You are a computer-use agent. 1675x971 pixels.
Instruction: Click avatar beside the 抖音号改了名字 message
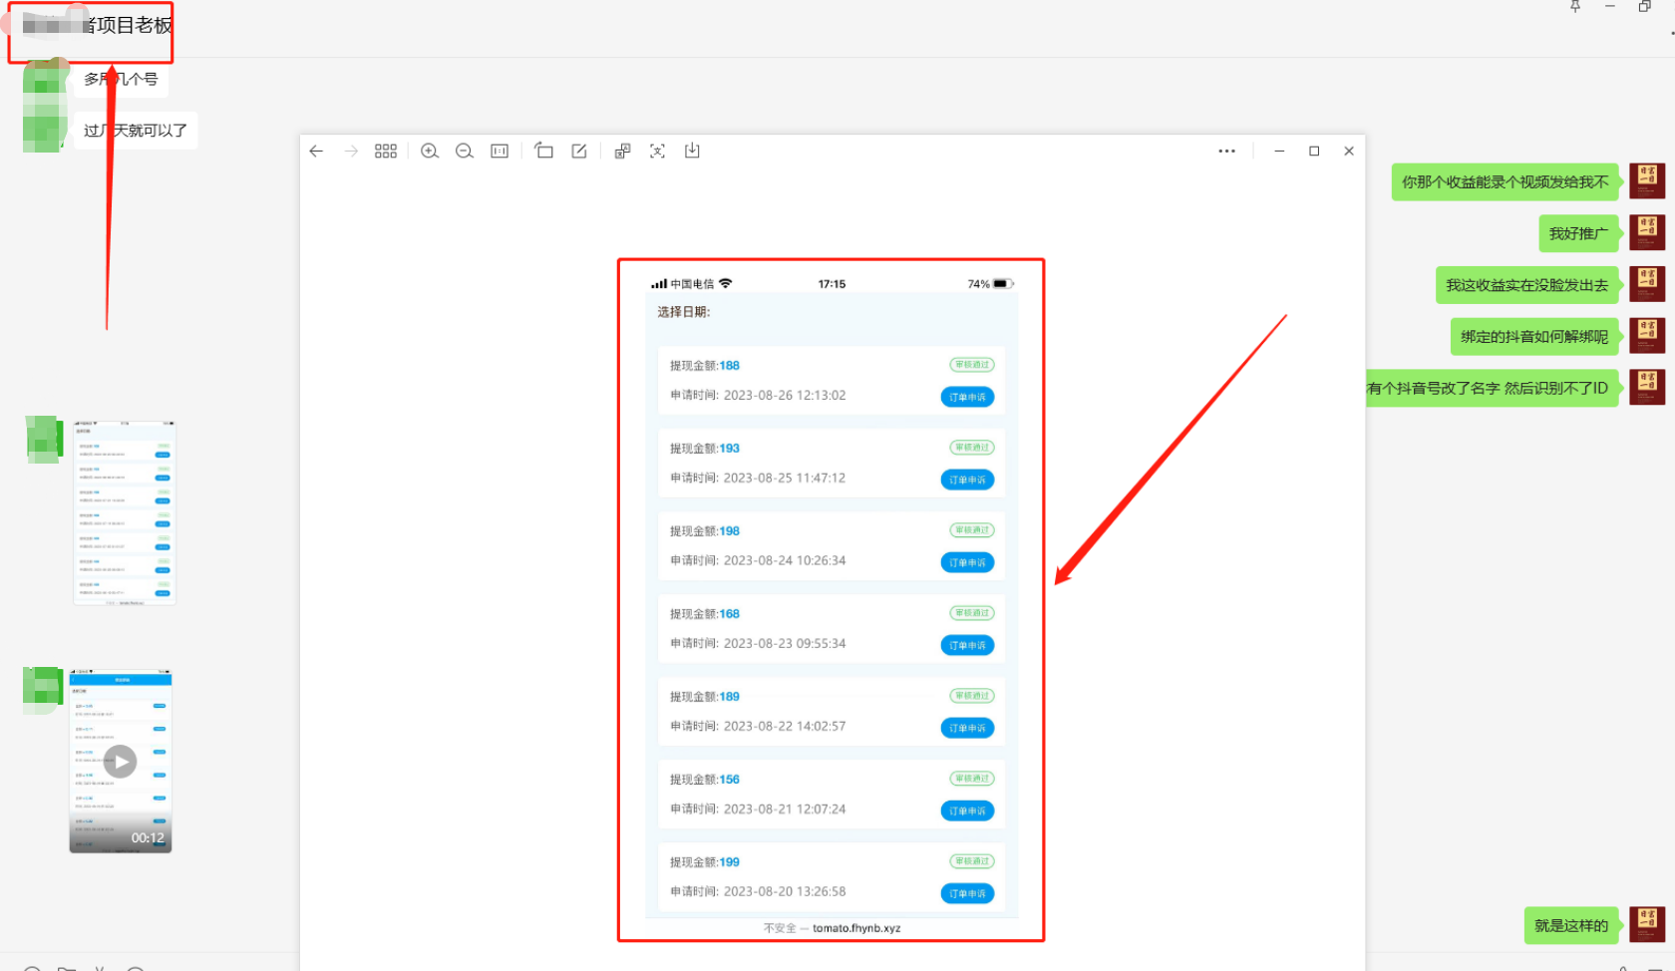(x=1647, y=388)
